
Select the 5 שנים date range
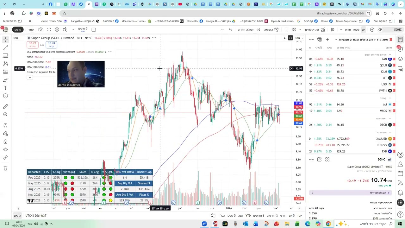click(x=231, y=216)
